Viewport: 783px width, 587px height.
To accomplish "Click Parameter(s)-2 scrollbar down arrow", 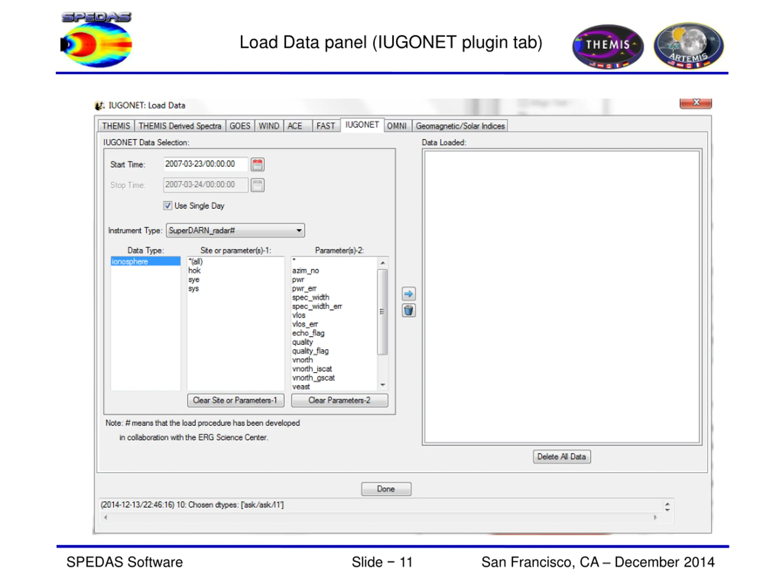I will tap(382, 385).
